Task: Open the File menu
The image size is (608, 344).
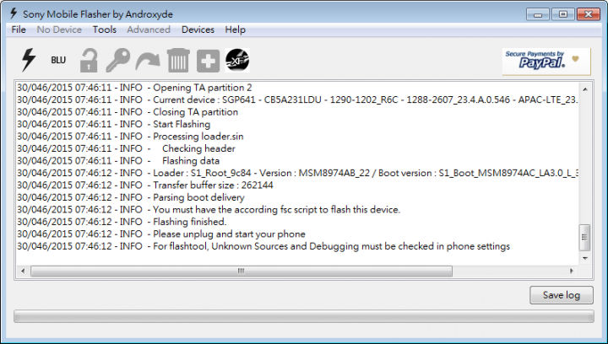Action: pyautogui.click(x=19, y=30)
